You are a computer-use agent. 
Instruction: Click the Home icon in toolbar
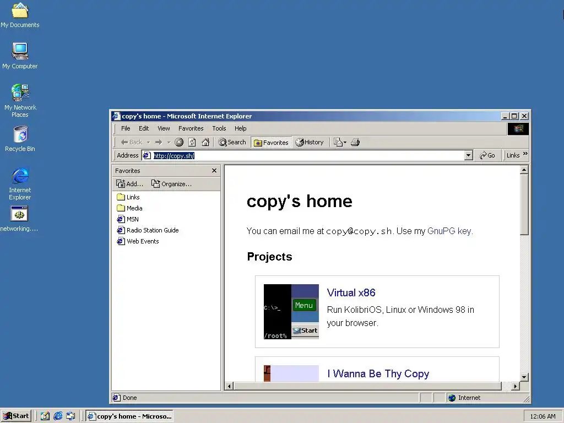pos(205,142)
